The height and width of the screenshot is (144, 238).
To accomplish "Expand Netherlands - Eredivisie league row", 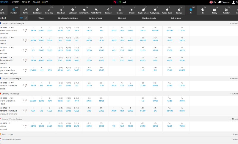I will click(x=119, y=140).
